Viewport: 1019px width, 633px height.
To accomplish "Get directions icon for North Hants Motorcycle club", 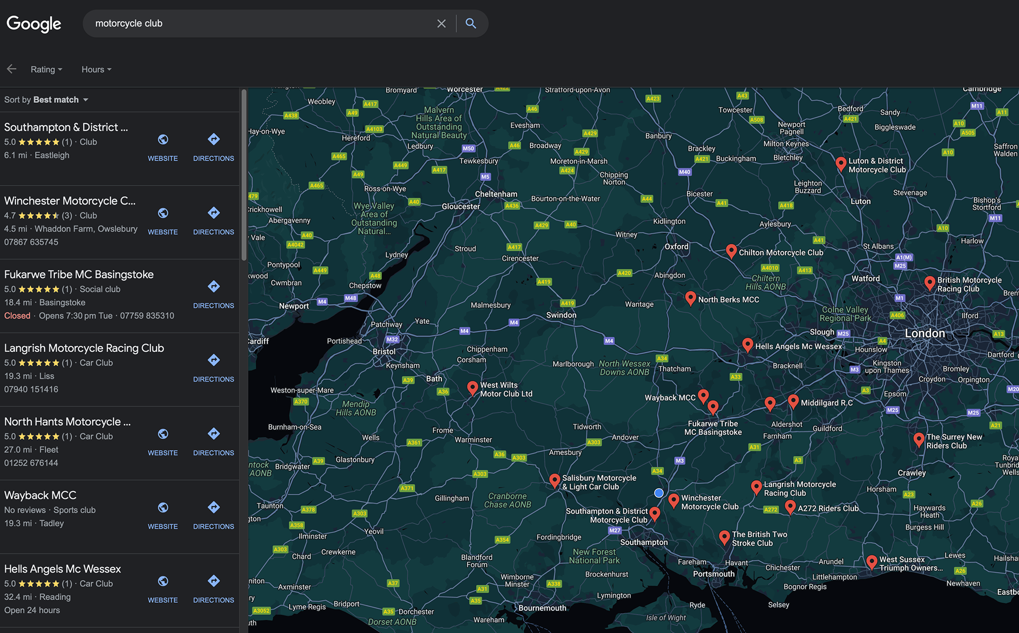I will click(x=213, y=434).
